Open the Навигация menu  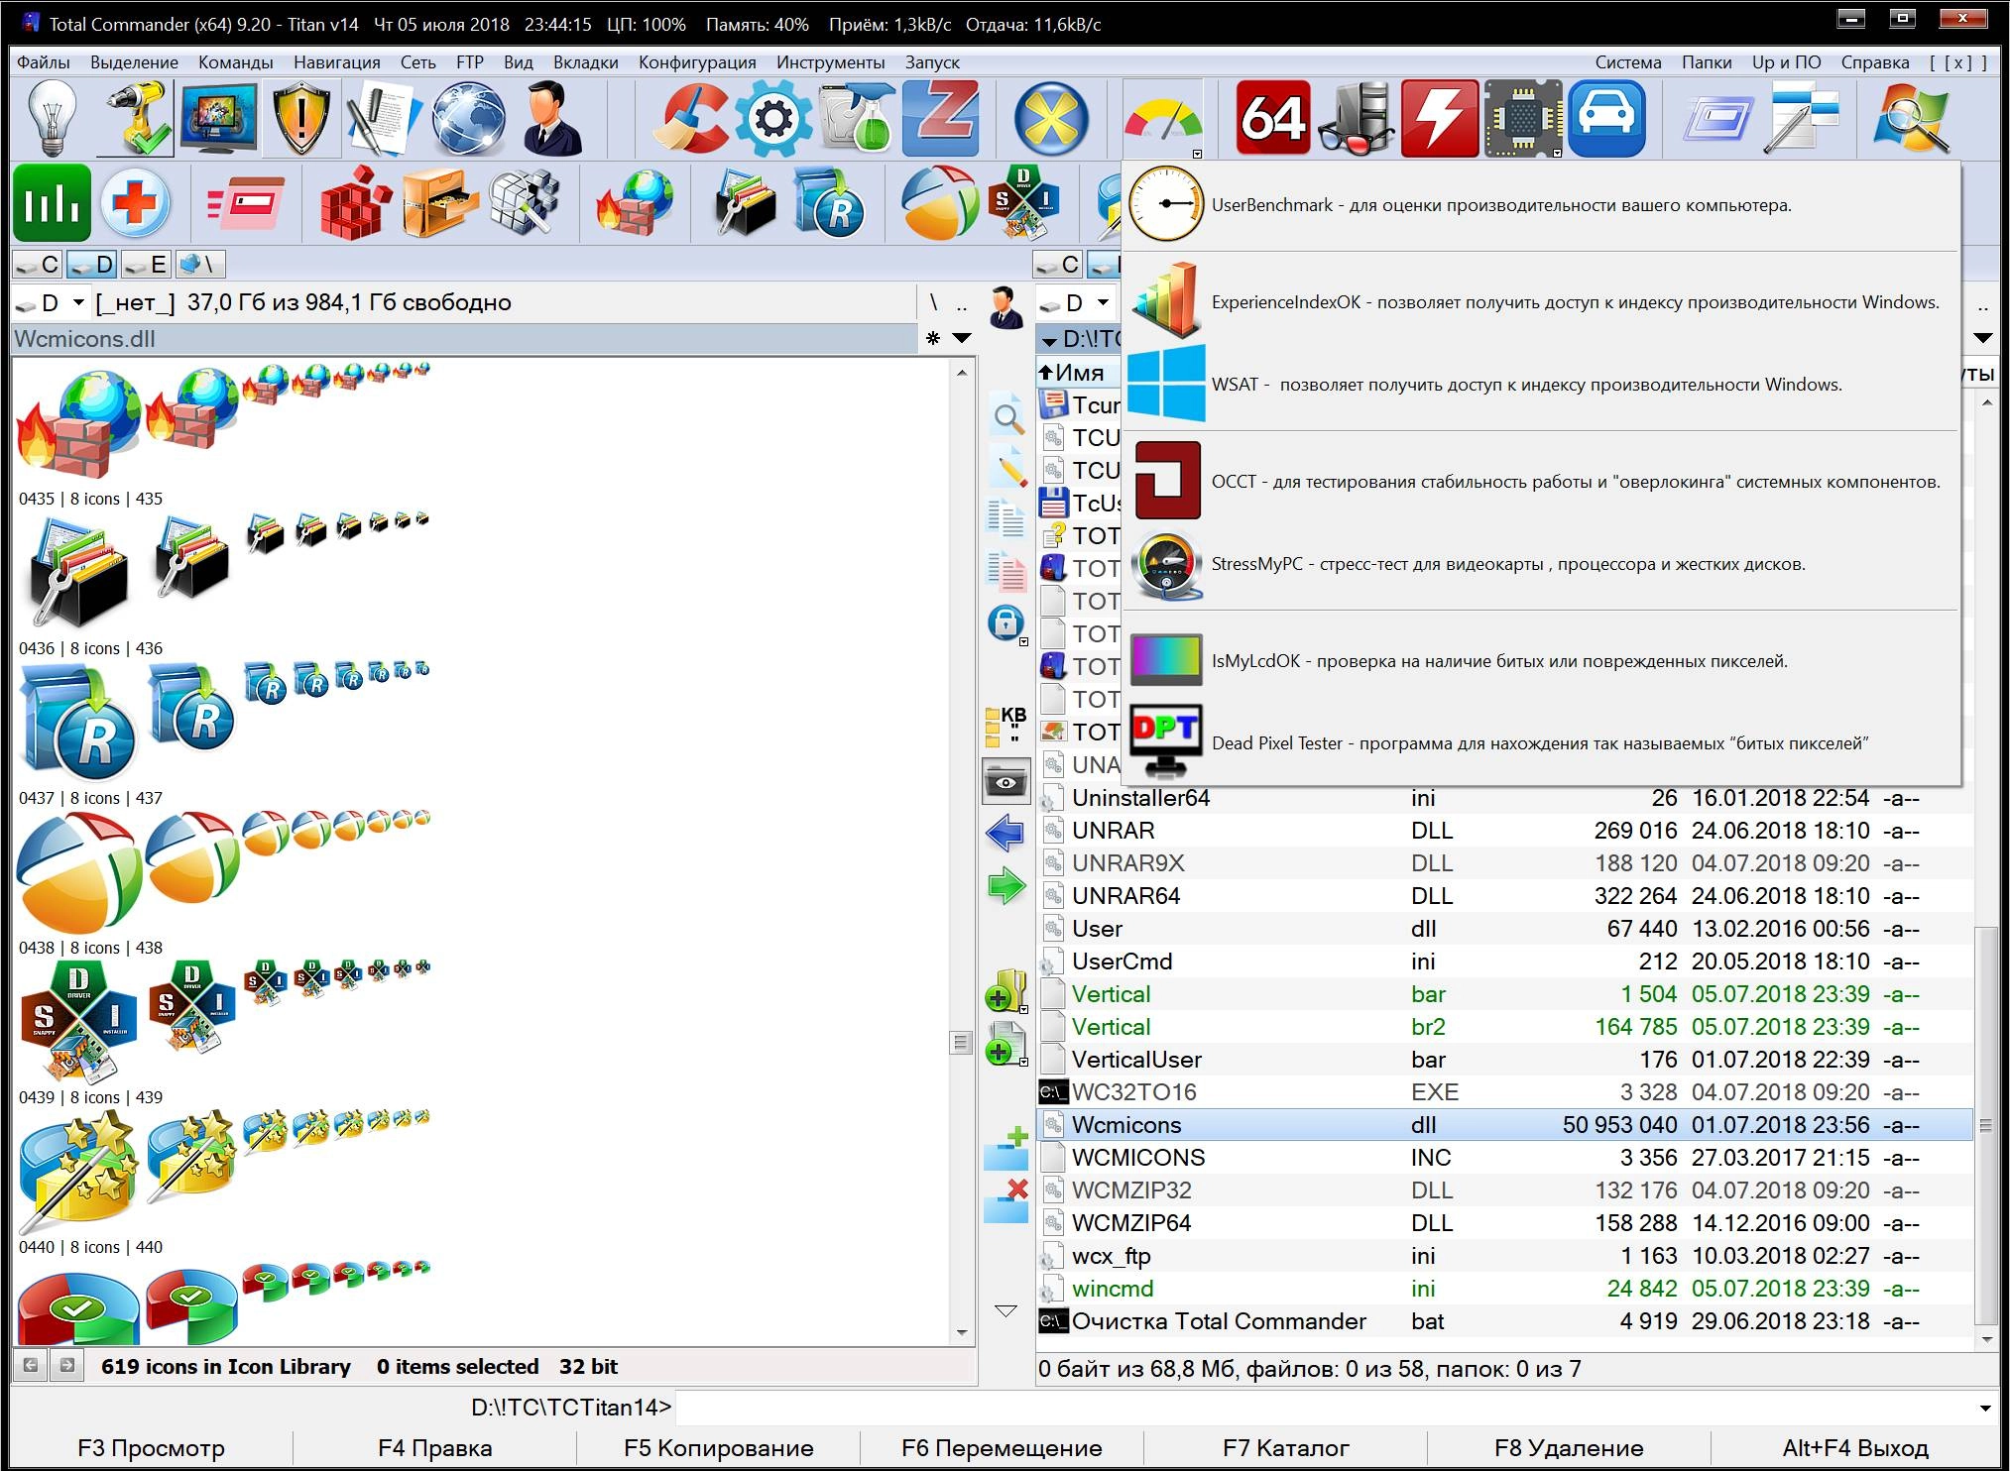click(x=337, y=62)
